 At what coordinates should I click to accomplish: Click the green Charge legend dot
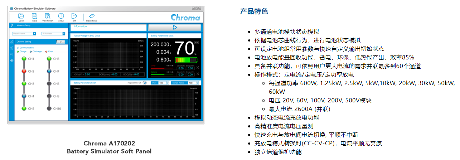(18, 52)
